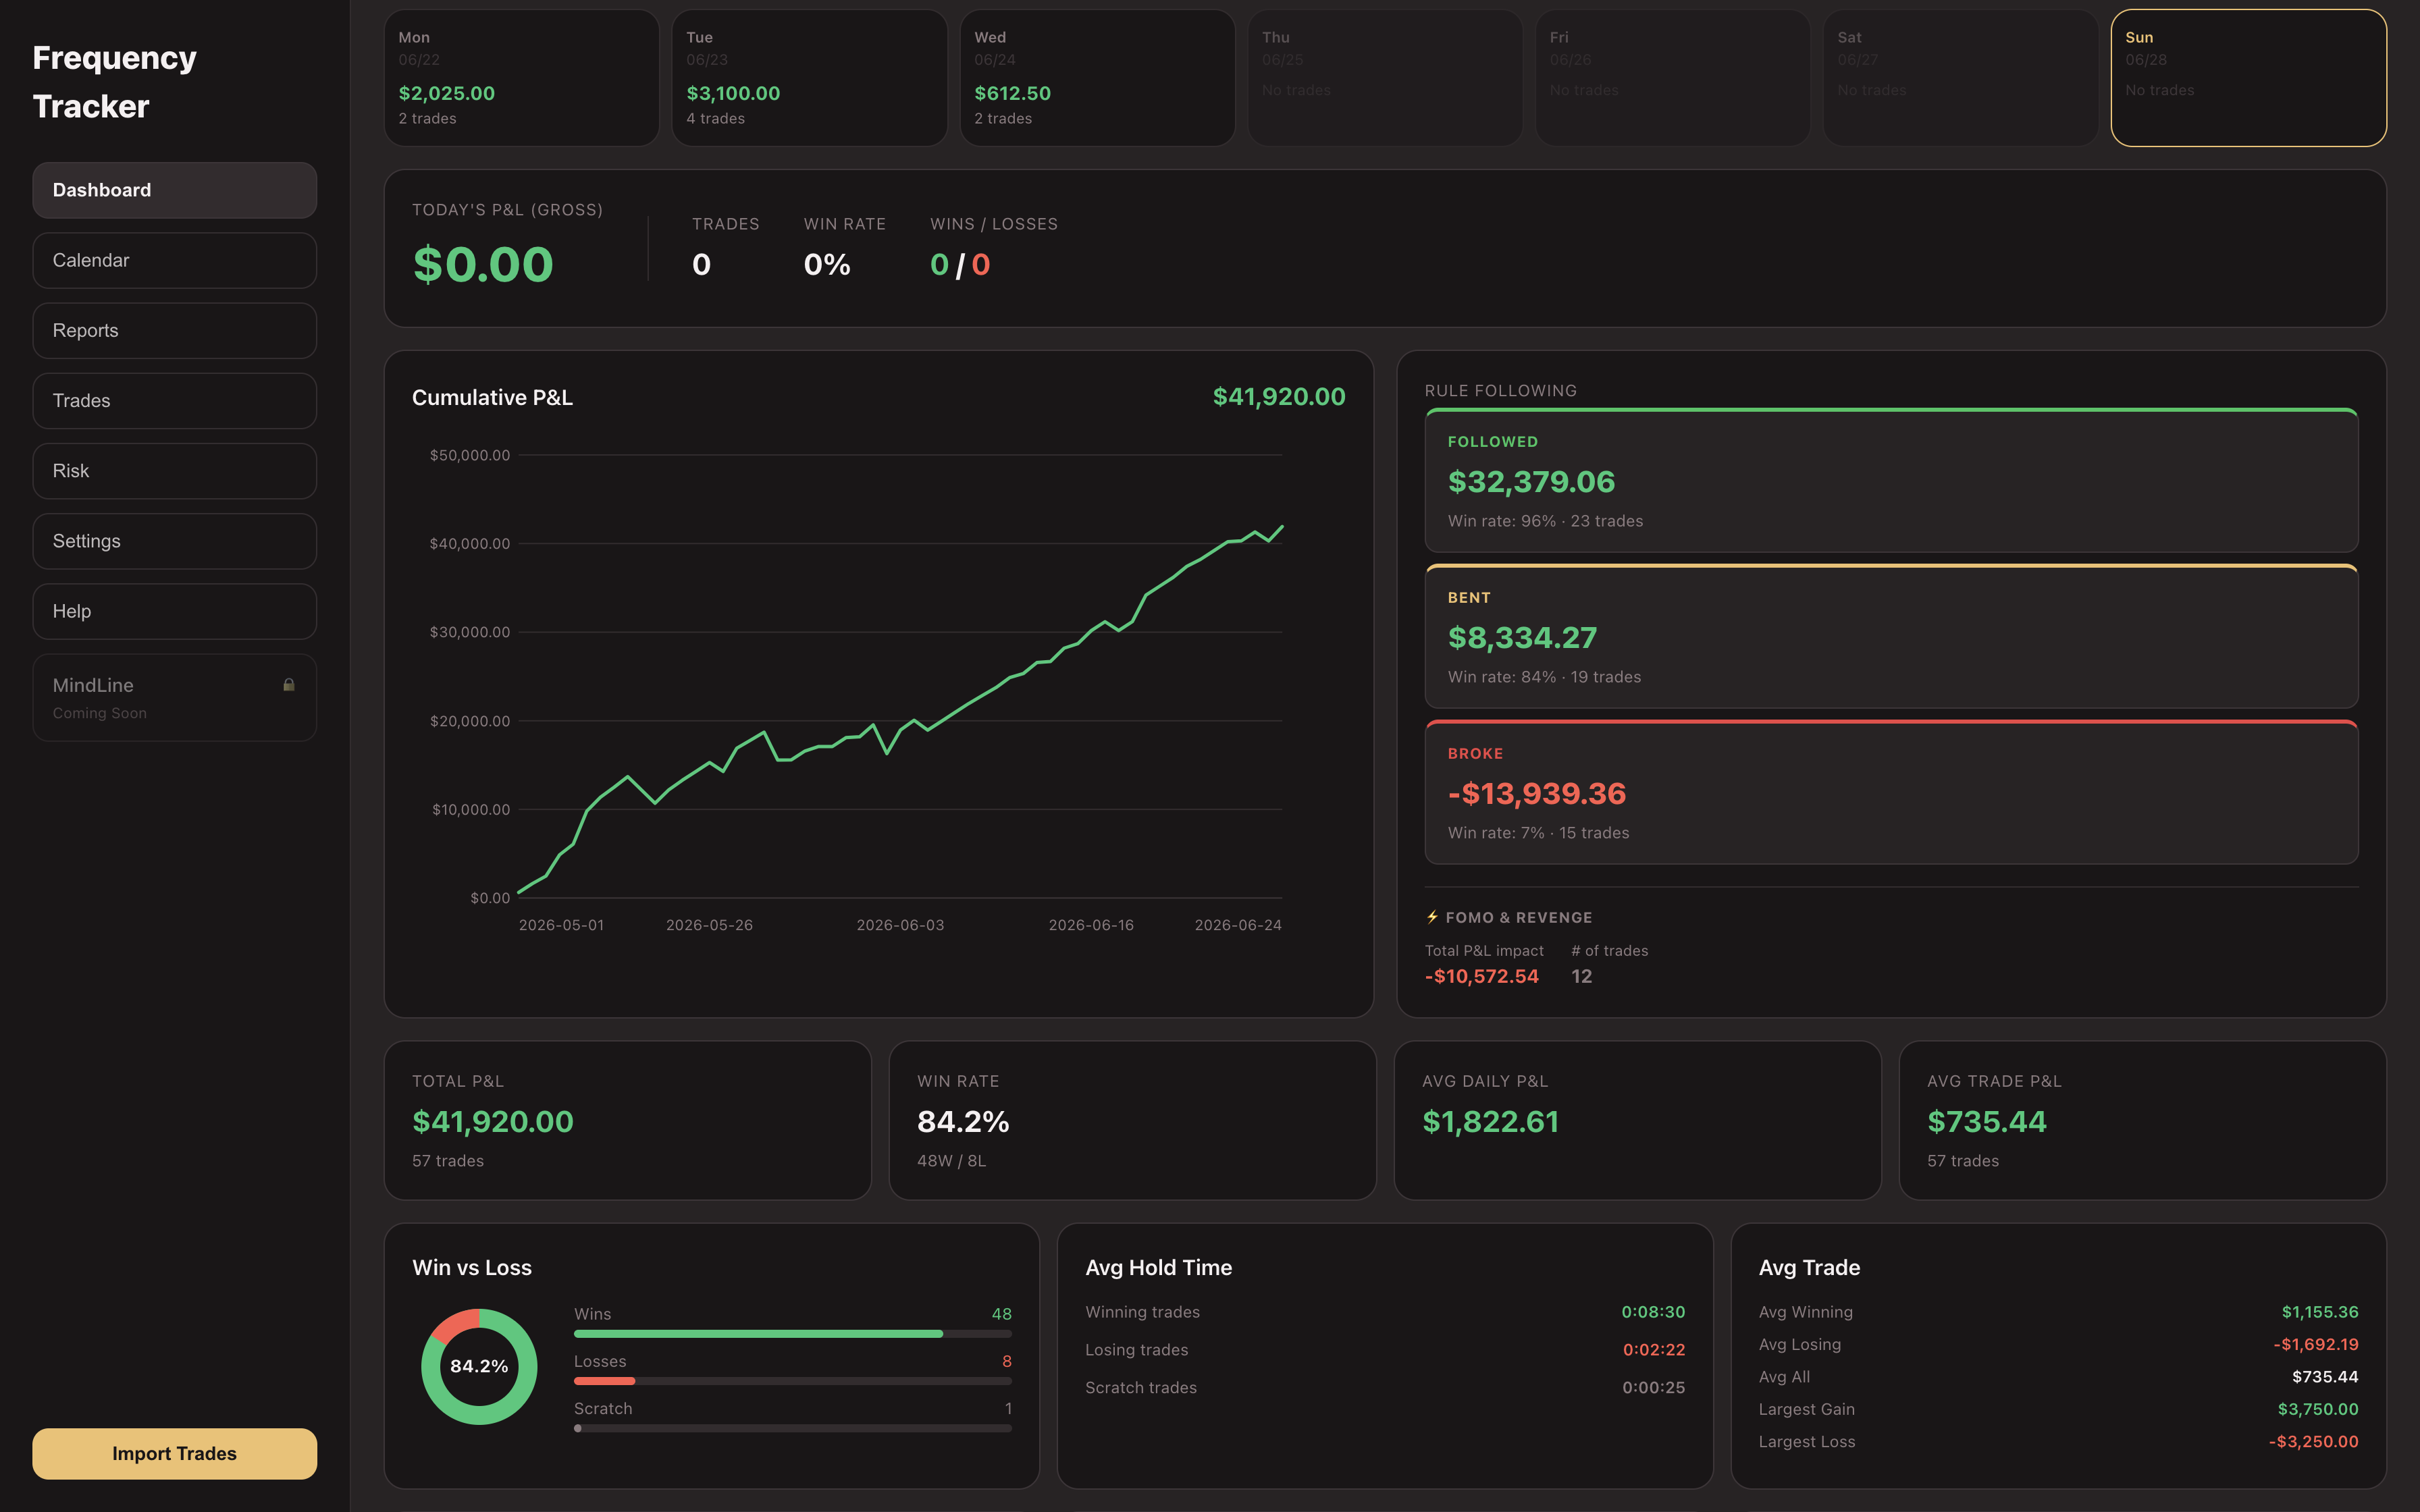Click the Winning trades hold time 0:08:30
Screen dimensions: 2420x1512
click(1653, 1312)
